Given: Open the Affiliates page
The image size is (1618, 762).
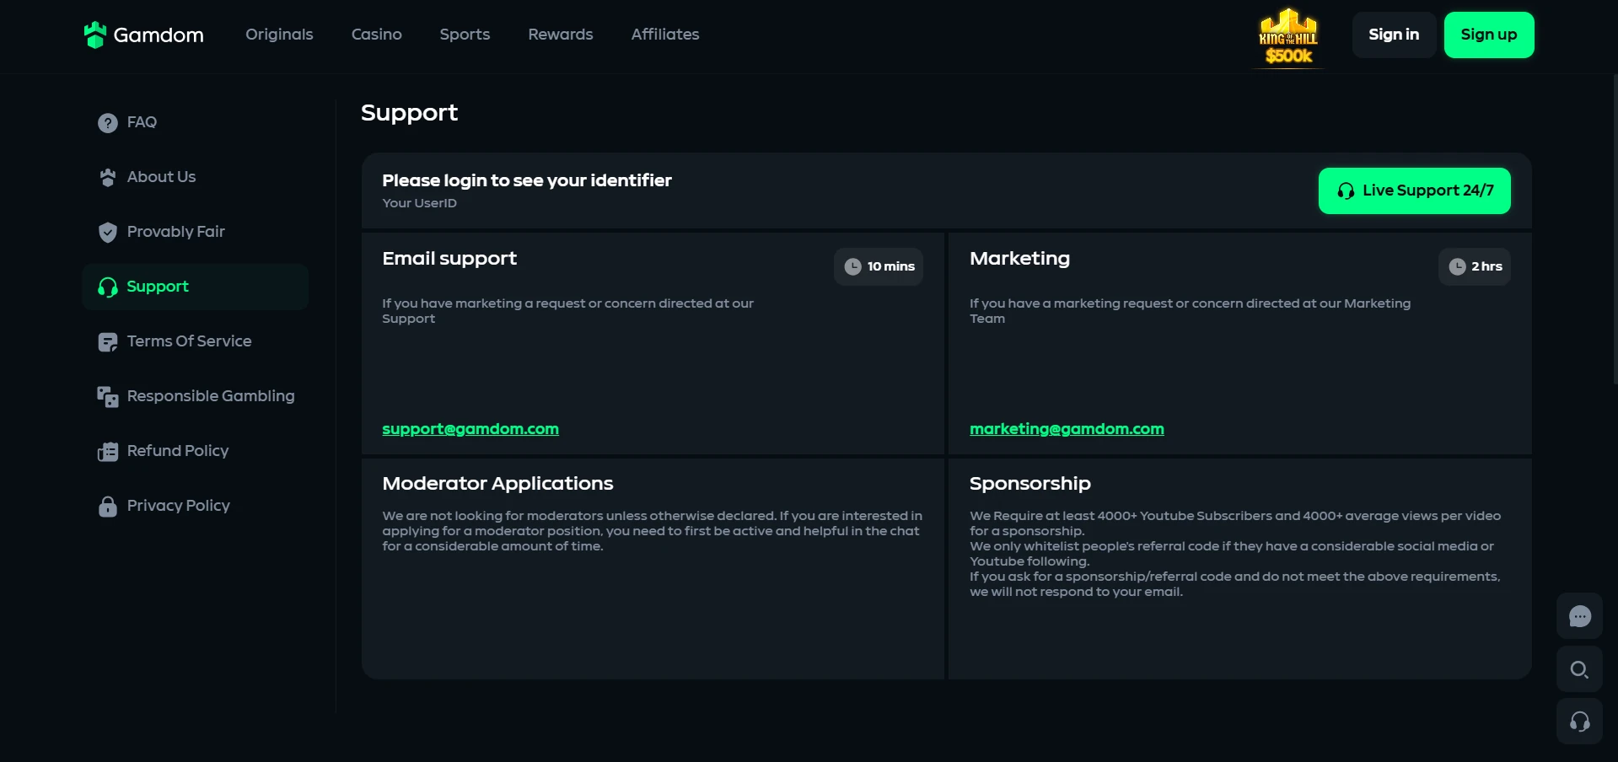Looking at the screenshot, I should 665,35.
